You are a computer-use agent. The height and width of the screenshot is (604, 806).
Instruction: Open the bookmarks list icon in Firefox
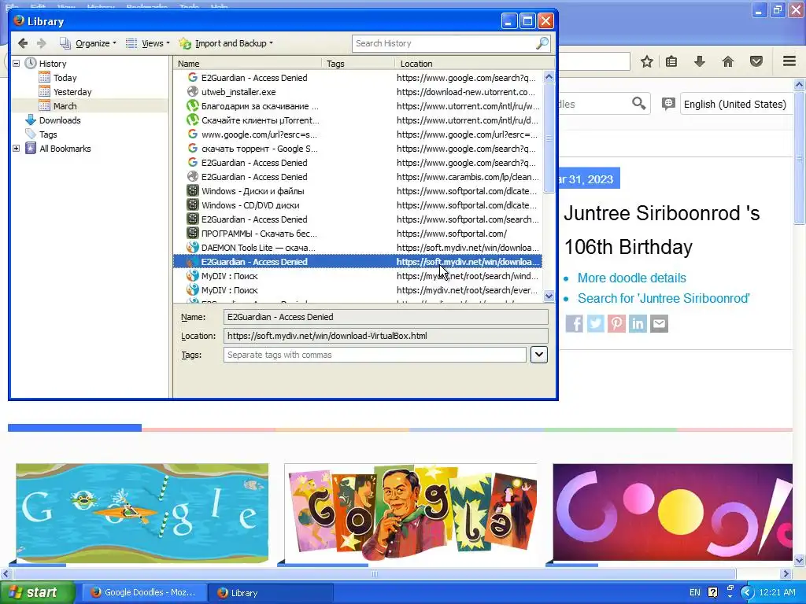pos(671,61)
